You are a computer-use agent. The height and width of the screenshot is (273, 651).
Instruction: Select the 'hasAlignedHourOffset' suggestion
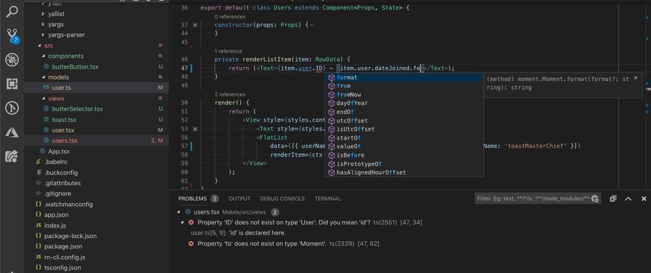(404, 172)
